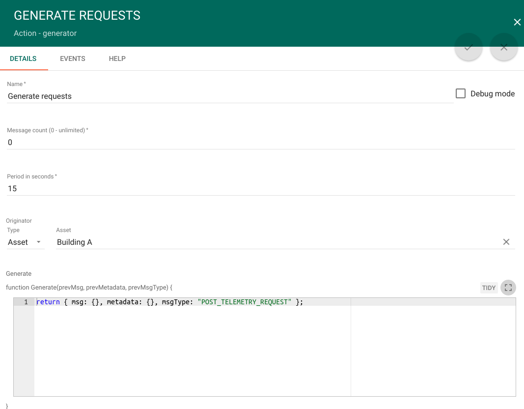
Task: Open the Help tab
Action: tap(117, 58)
